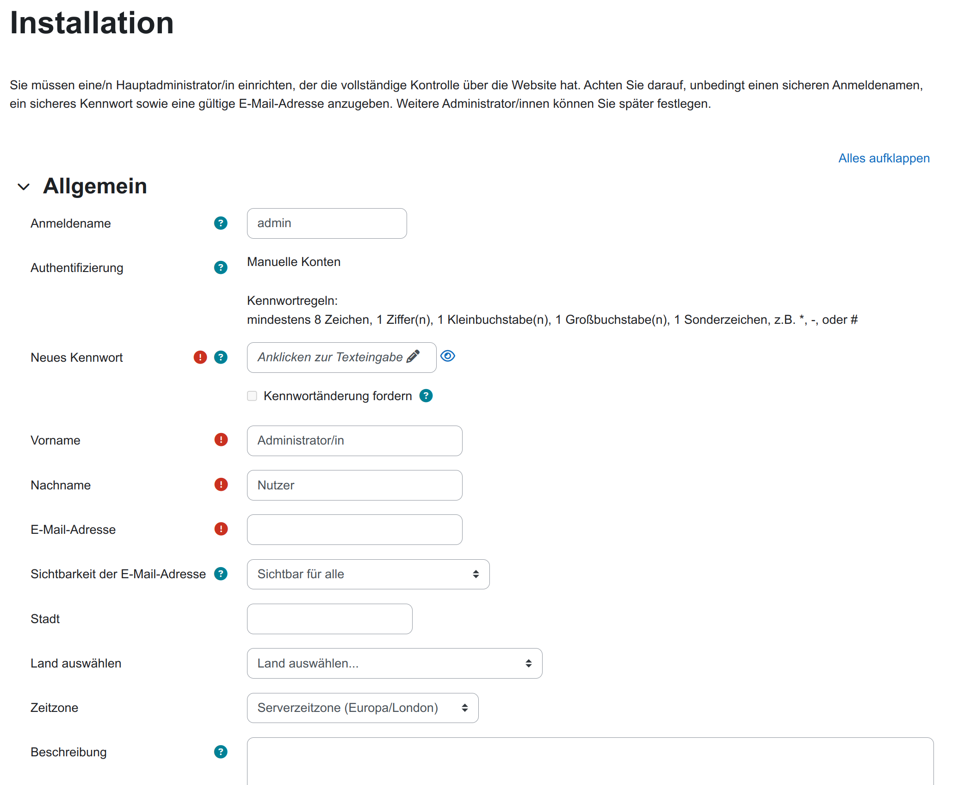Click help icon next to Anmeldename
Image resolution: width=964 pixels, height=785 pixels.
point(221,223)
